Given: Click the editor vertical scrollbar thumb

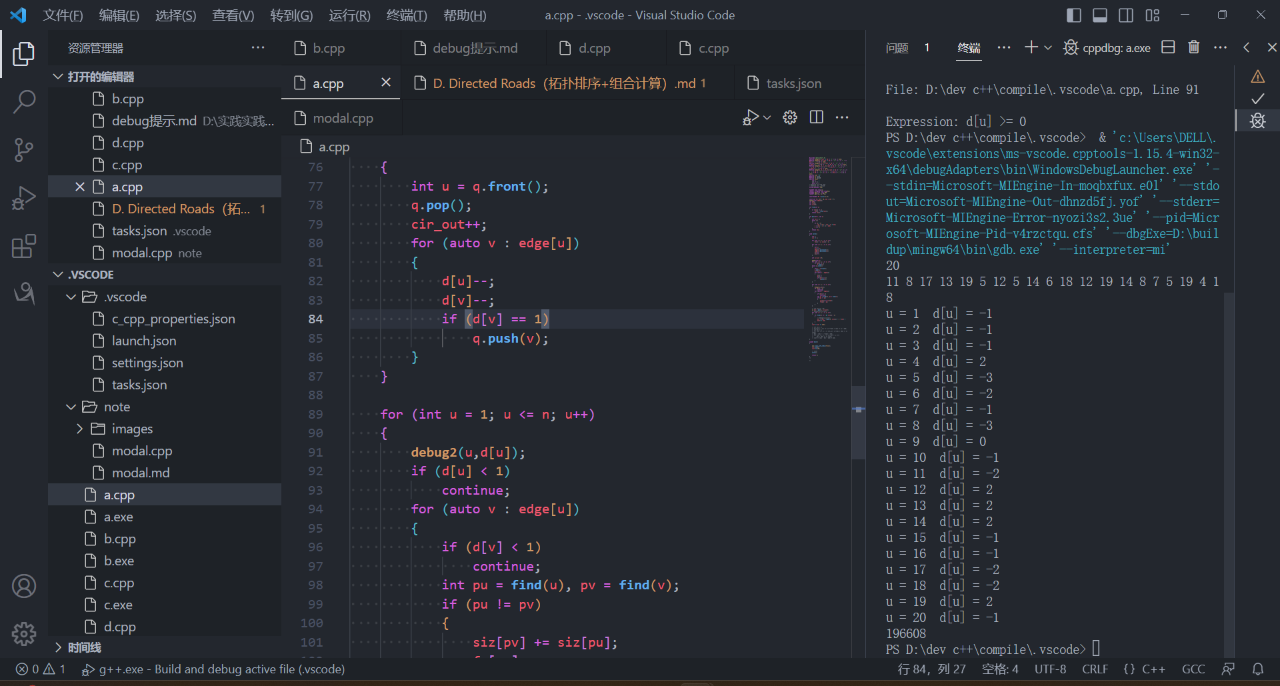Looking at the screenshot, I should tap(859, 423).
